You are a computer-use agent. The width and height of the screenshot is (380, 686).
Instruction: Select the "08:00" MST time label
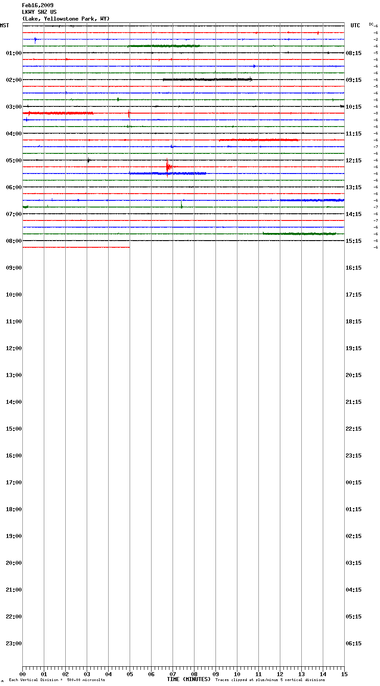14,241
